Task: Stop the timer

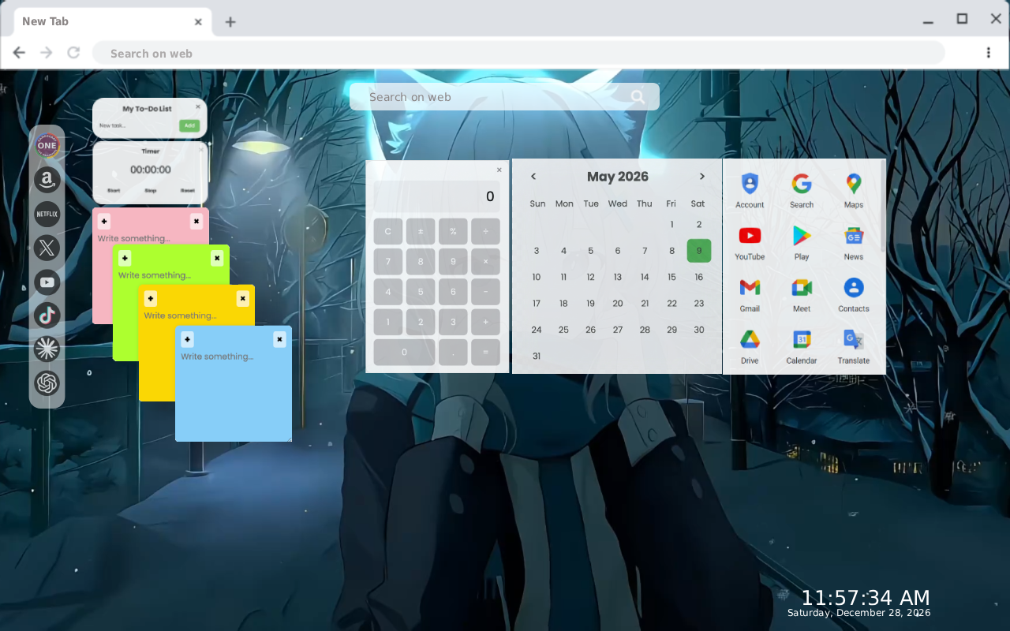Action: click(x=151, y=191)
